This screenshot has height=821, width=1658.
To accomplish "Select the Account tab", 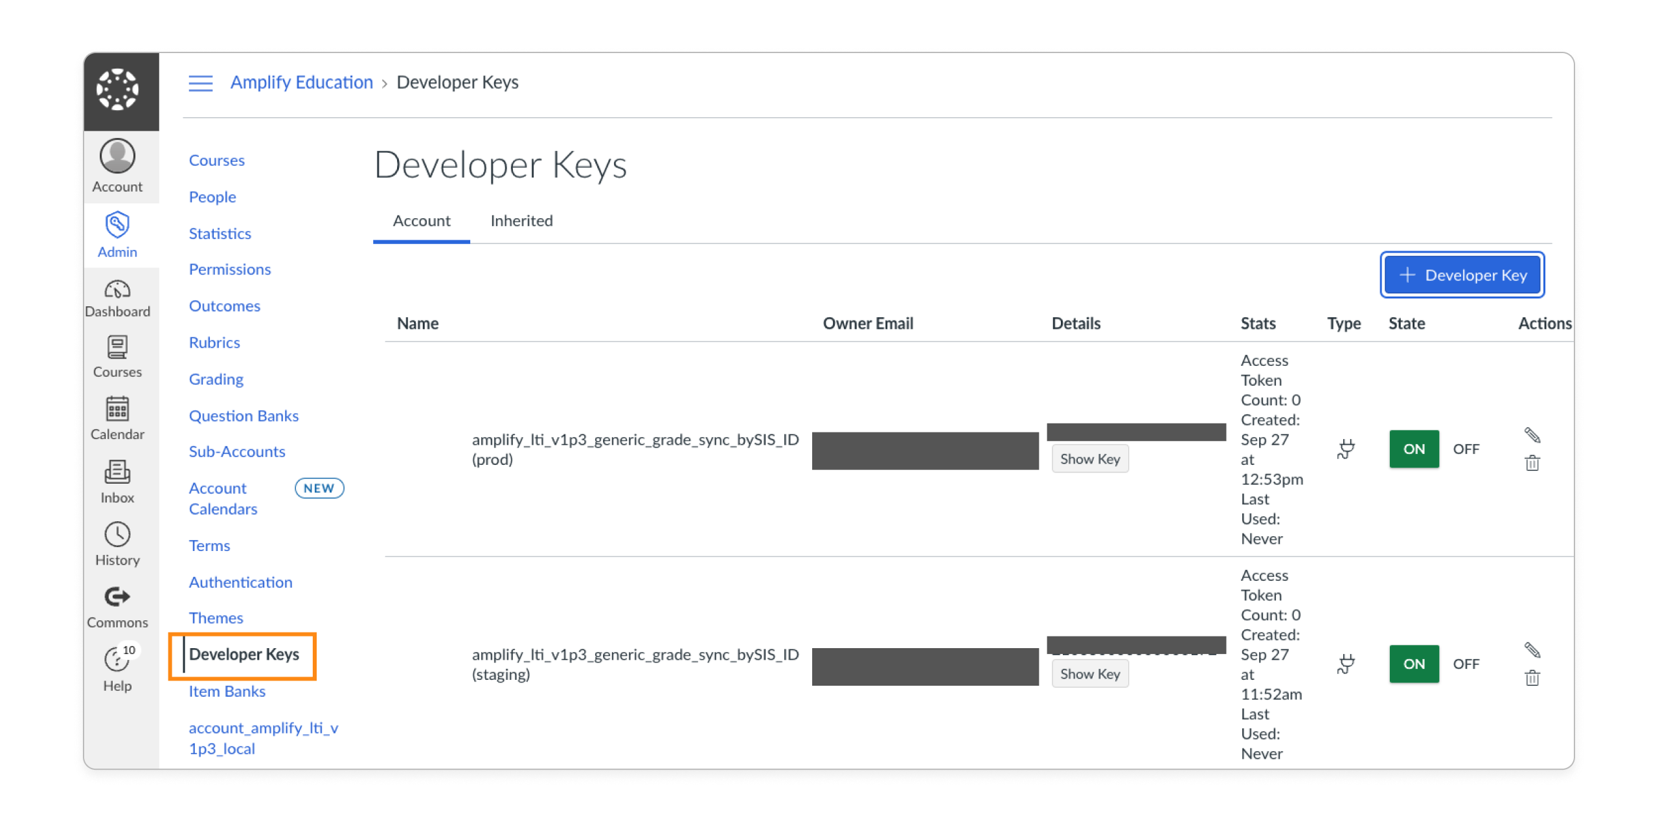I will coord(422,221).
